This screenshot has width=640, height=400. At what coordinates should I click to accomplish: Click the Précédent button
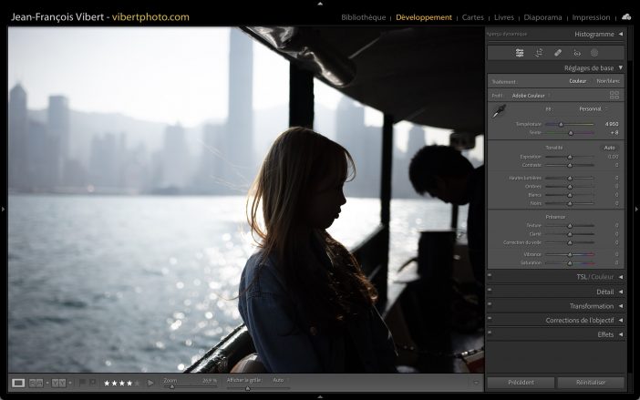pos(521,383)
